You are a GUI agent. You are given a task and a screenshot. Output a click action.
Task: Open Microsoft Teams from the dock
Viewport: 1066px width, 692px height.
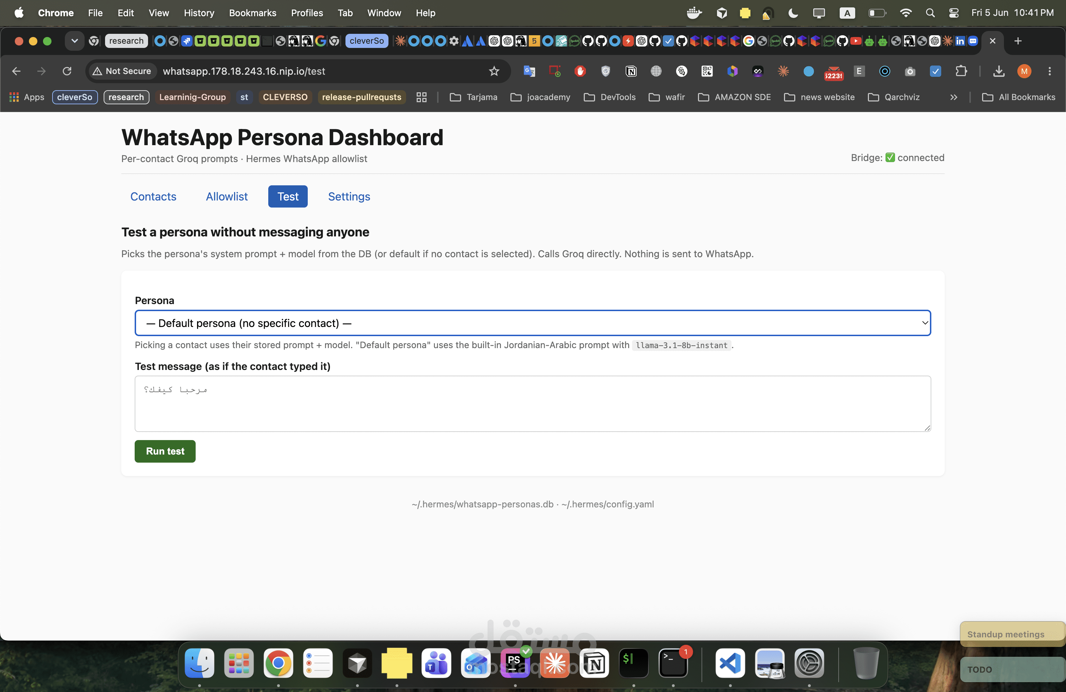[436, 663]
